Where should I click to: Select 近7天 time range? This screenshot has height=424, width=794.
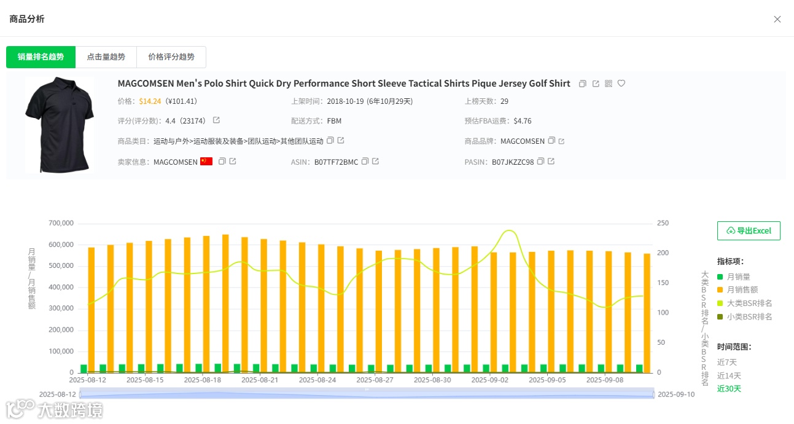click(726, 363)
